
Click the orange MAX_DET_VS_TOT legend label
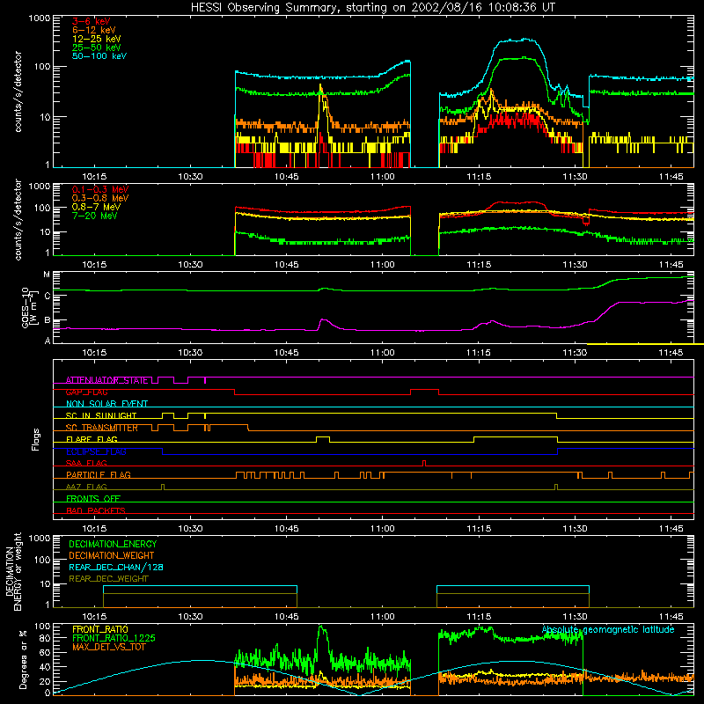pyautogui.click(x=108, y=647)
